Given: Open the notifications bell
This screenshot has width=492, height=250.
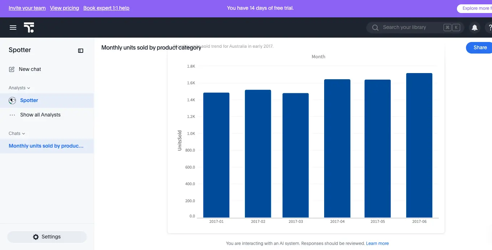Looking at the screenshot, I should 475,27.
